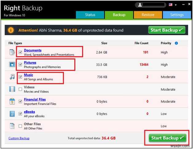Click the Music file count of 2
Image resolution: width=193 pixels, height=149 pixels.
coord(147,77)
